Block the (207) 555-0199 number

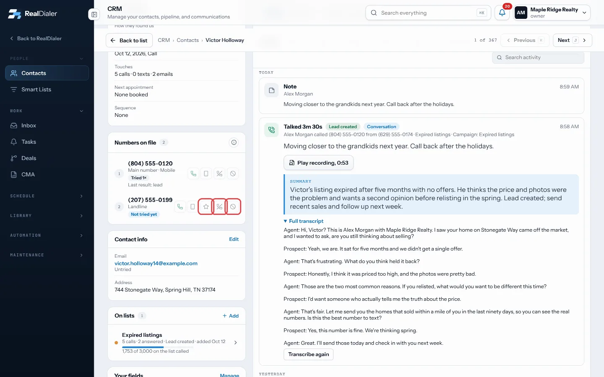233,207
